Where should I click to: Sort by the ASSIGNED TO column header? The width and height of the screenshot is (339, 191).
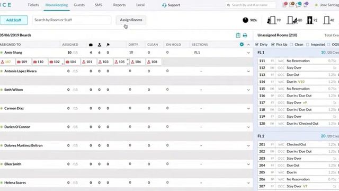click(11, 45)
